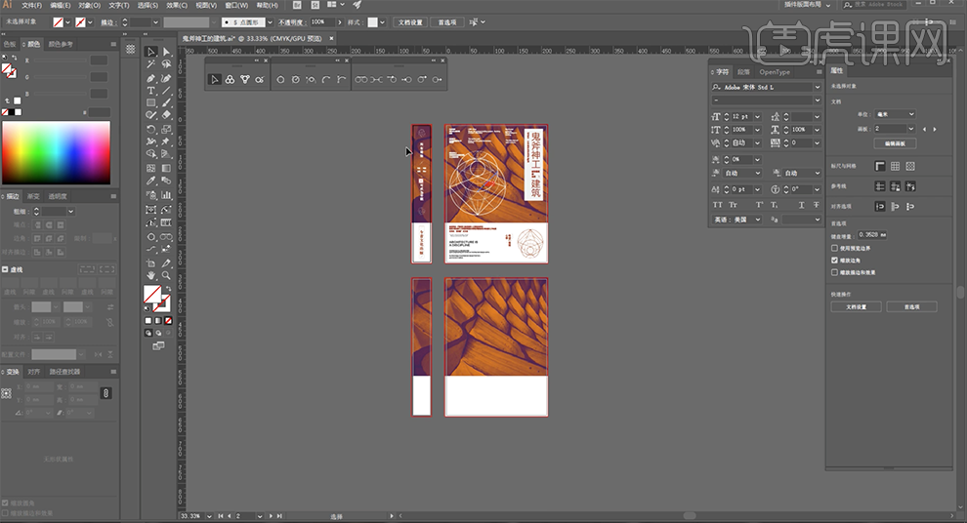Toggle the rulers icon in Properties panel
This screenshot has width=967, height=523.
pos(881,166)
